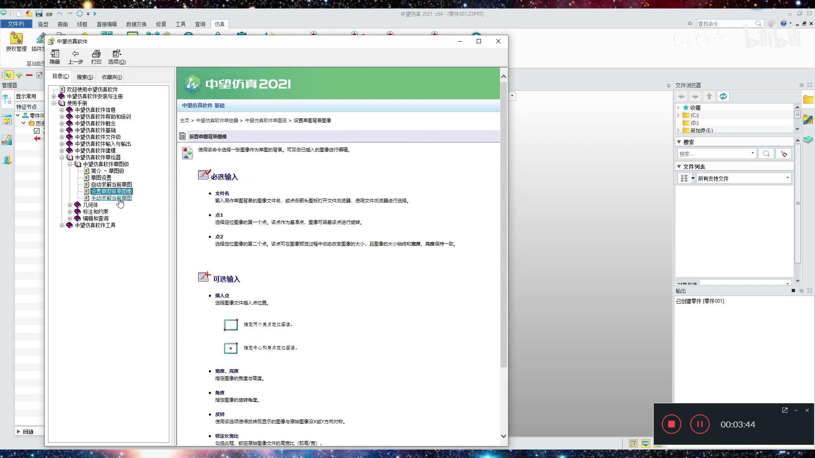815x458 pixels.
Task: Open 欢迎使用中望仿真软件 help topic
Action: click(x=92, y=89)
